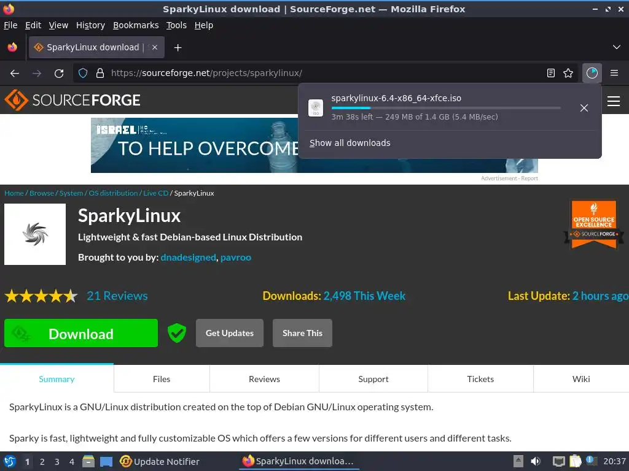The height and width of the screenshot is (471, 629).
Task: Click the 2 hours ago update link
Action: 600,296
